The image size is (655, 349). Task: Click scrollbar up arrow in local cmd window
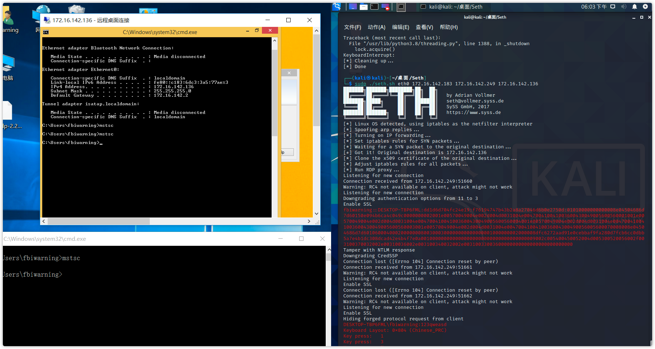(328, 250)
